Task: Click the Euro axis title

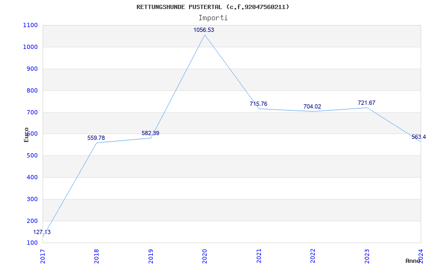Action: point(26,135)
